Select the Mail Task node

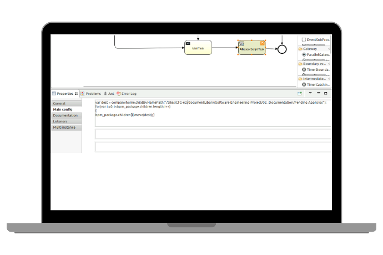pyautogui.click(x=198, y=48)
